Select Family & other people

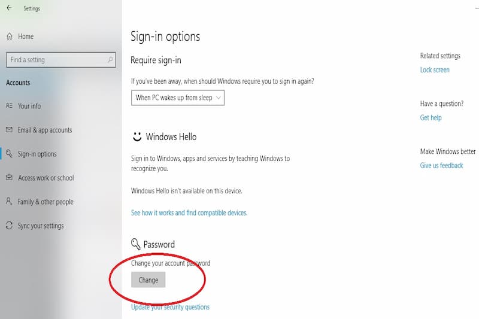(46, 202)
